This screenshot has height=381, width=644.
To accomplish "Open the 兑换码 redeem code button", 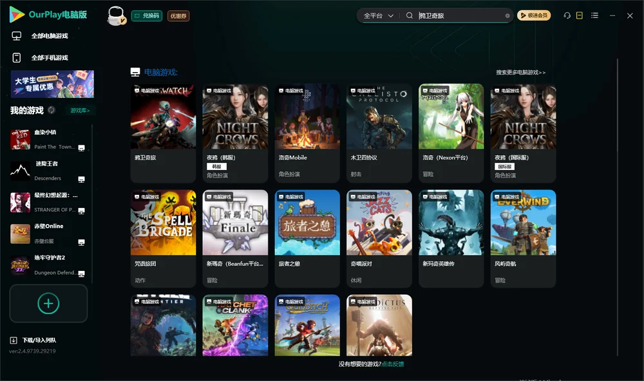I will [x=147, y=16].
